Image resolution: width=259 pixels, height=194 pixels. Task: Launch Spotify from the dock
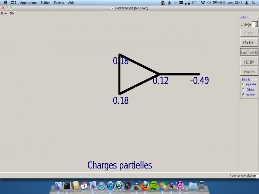(154, 186)
